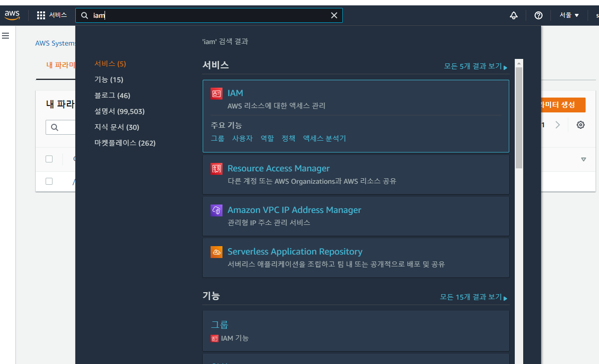Screen dimensions: 599x364
Task: Open IAM 그룹 feature link
Action: tap(218, 139)
